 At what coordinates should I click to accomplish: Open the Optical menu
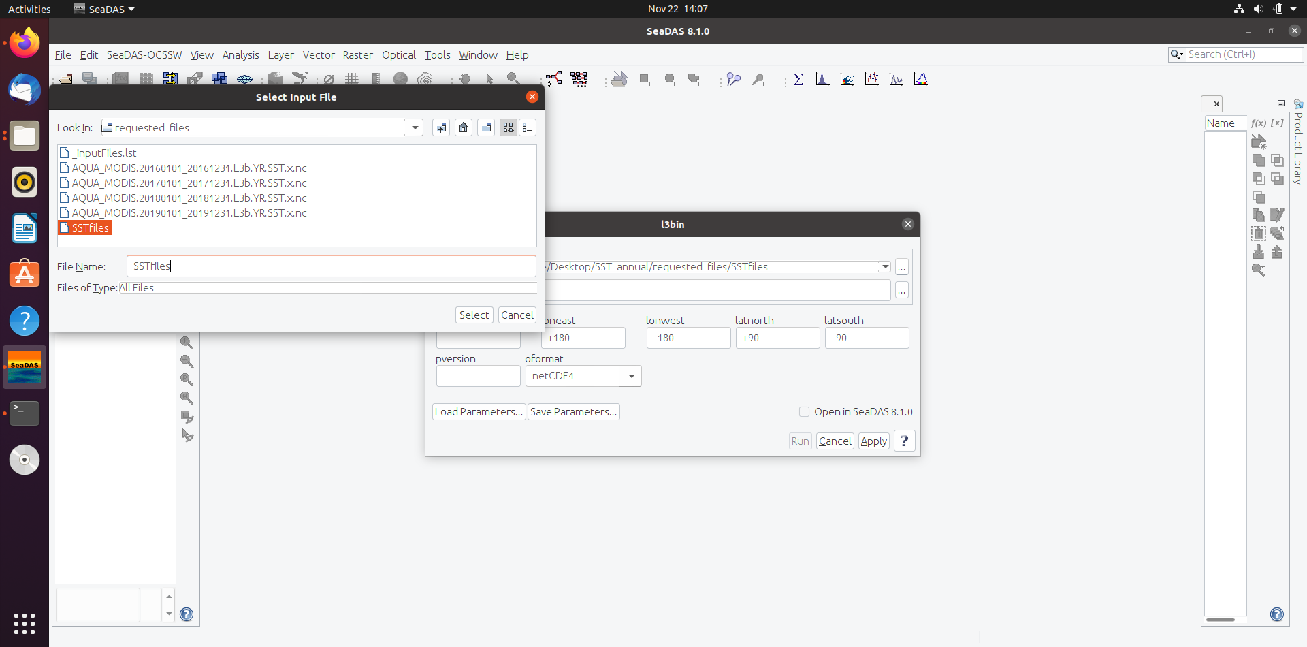point(398,55)
